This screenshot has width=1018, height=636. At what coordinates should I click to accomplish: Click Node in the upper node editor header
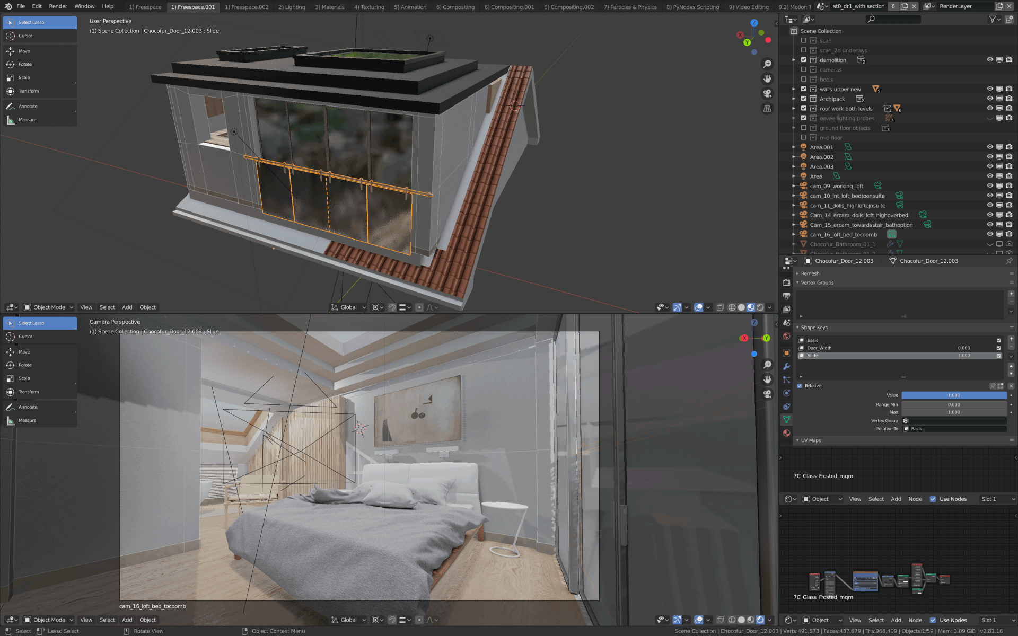pos(915,499)
